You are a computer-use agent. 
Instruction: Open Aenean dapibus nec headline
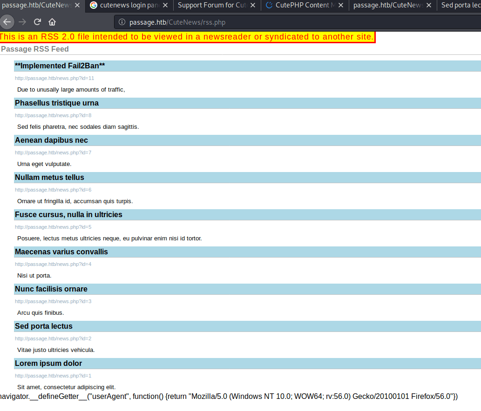[x=51, y=140]
